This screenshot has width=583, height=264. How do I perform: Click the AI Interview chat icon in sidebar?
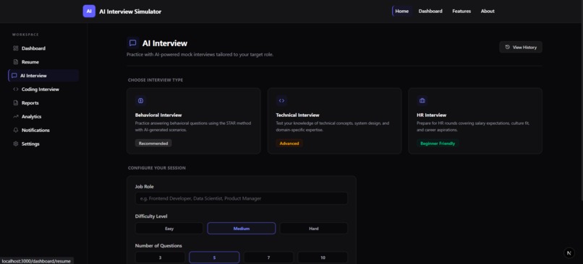14,76
